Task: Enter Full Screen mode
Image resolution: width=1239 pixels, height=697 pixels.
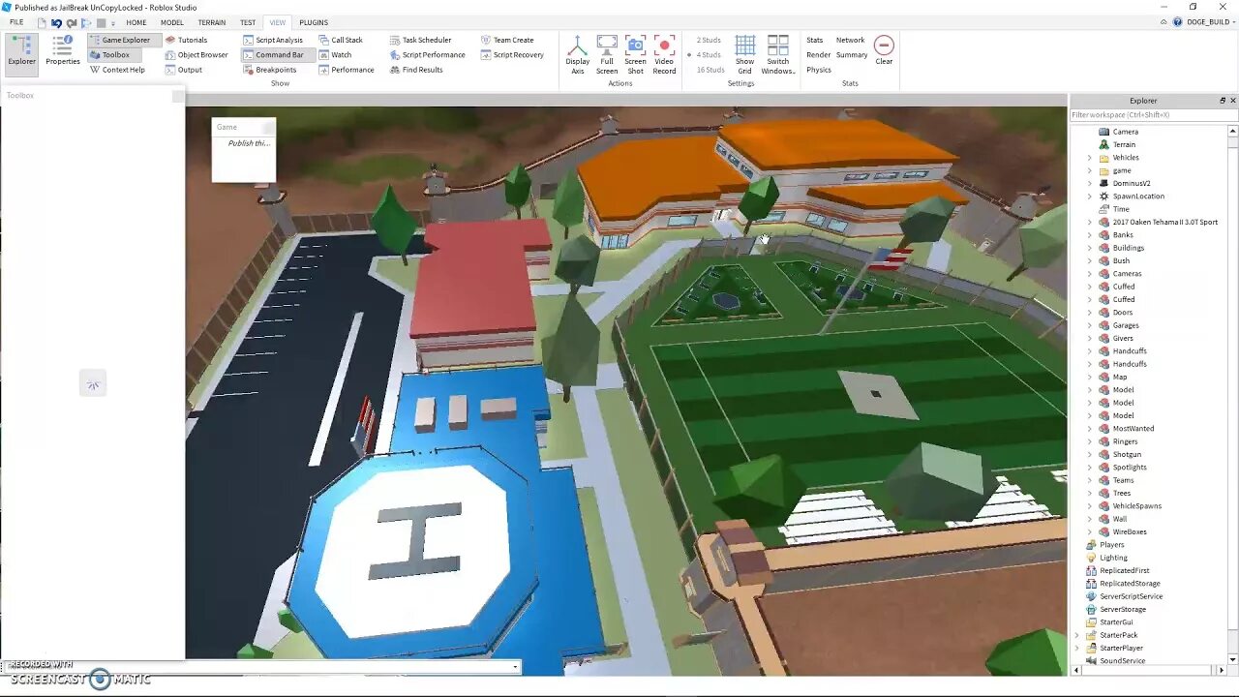Action: coord(607,55)
